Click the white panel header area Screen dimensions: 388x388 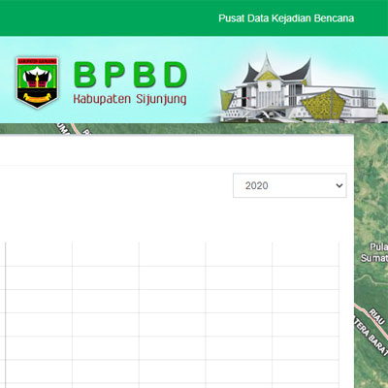coord(177,150)
